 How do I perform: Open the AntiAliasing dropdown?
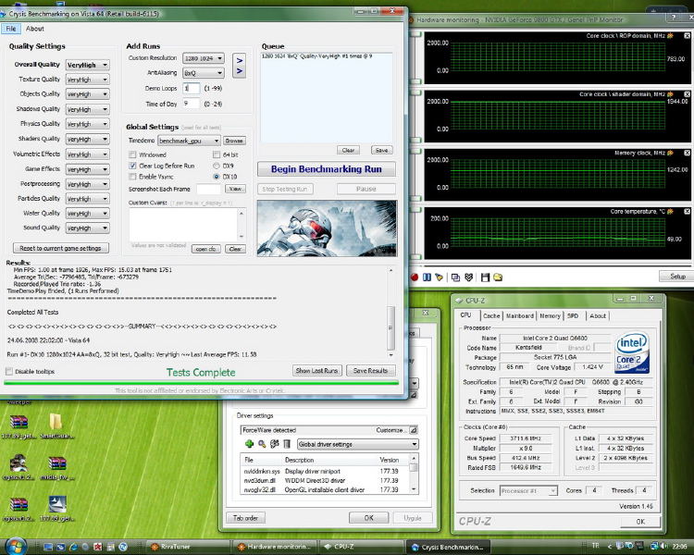pos(204,73)
